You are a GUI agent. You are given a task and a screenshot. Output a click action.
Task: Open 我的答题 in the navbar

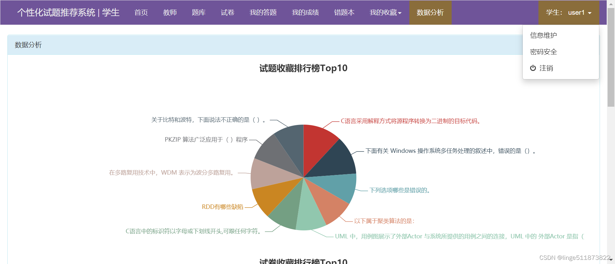263,12
